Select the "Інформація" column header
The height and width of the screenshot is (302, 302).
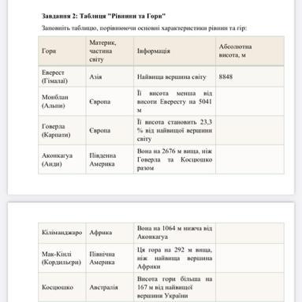tap(174, 51)
